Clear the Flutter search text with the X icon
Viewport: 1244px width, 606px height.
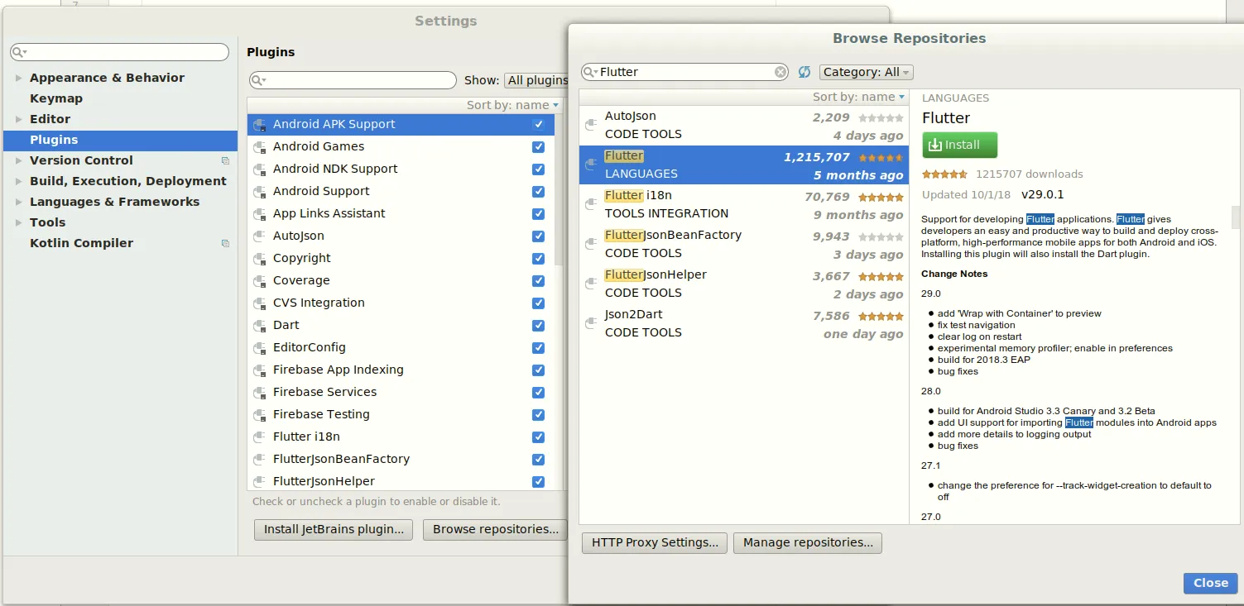781,72
